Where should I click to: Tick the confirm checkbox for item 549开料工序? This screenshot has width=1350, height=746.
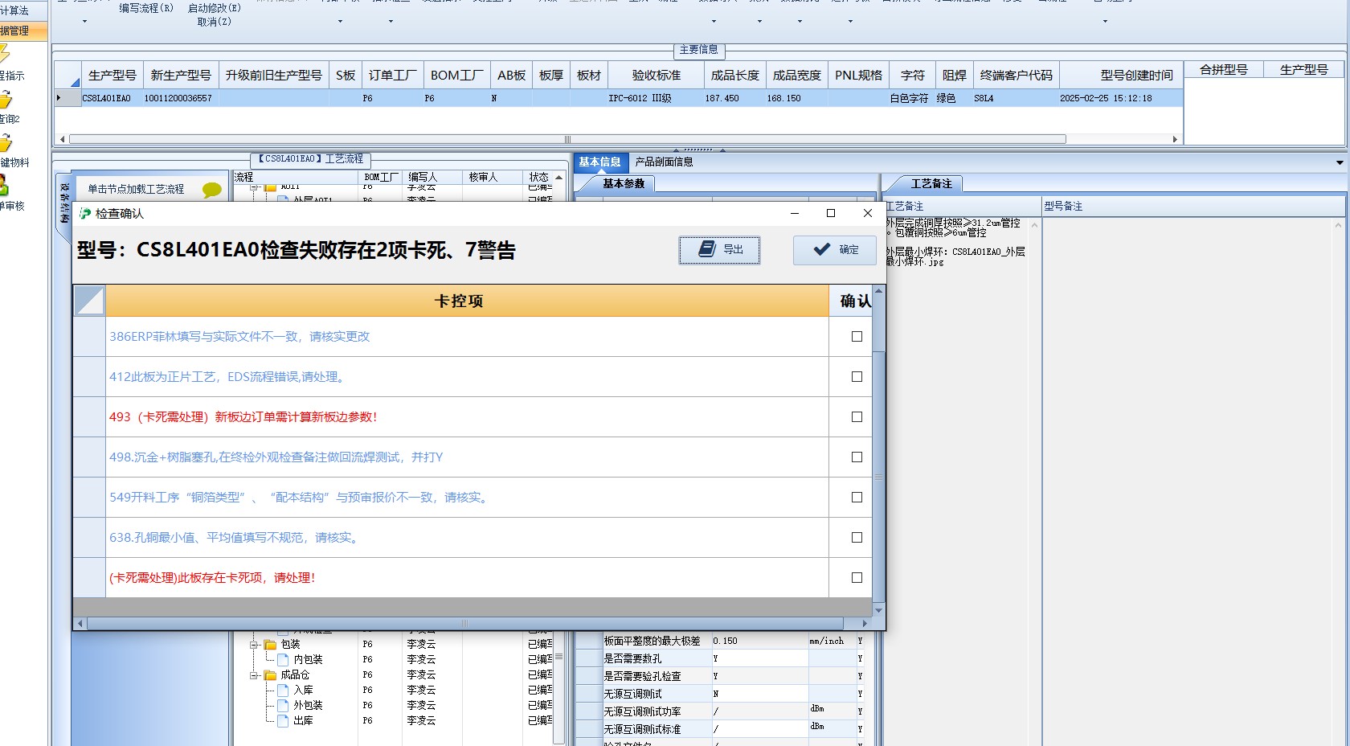tap(857, 498)
